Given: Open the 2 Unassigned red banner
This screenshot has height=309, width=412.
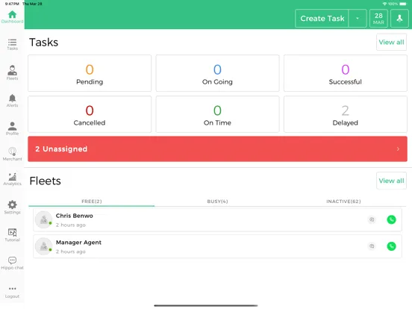Looking at the screenshot, I should coord(217,149).
